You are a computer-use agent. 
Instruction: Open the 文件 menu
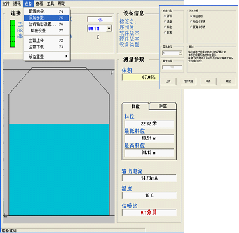click(x=6, y=4)
